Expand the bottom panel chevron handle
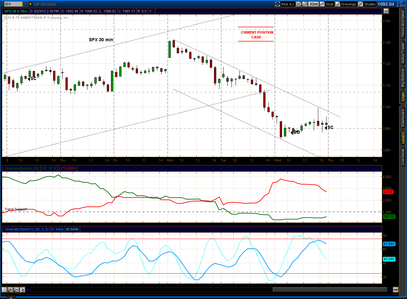 (x=10, y=297)
